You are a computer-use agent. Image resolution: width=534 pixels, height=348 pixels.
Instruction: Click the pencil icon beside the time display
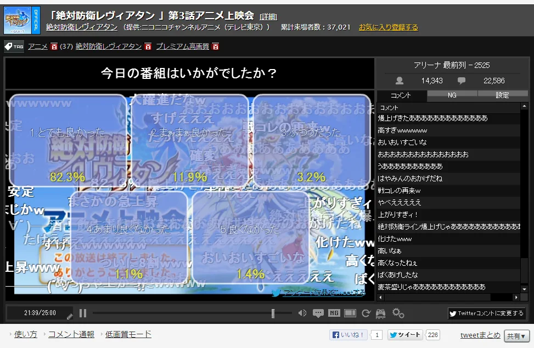coord(69,315)
